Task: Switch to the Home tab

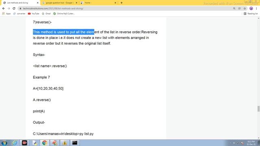Action: pyautogui.click(x=98, y=3)
